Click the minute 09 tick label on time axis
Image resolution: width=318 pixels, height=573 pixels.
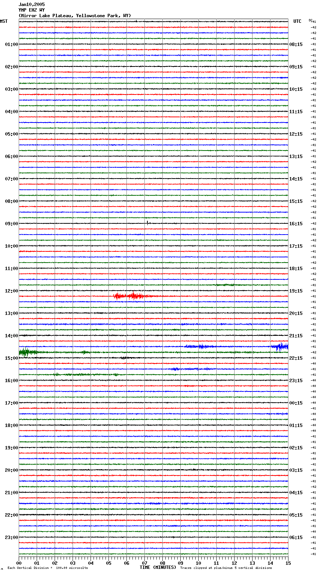tap(180, 563)
